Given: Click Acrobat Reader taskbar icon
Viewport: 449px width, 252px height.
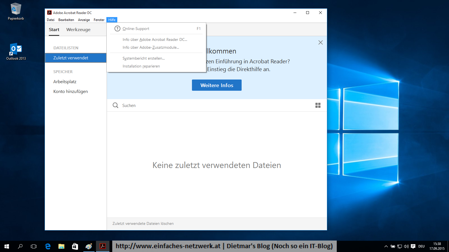Looking at the screenshot, I should [103, 246].
